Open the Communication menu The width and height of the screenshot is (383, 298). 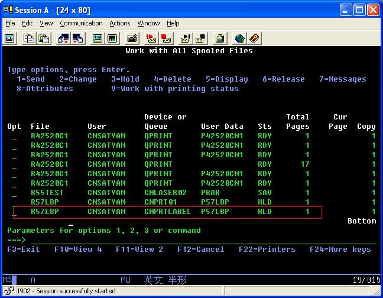81,23
